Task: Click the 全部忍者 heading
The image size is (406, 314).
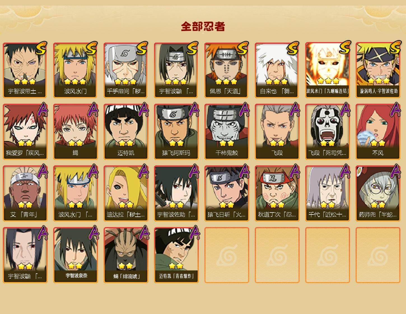Action: pos(203,26)
